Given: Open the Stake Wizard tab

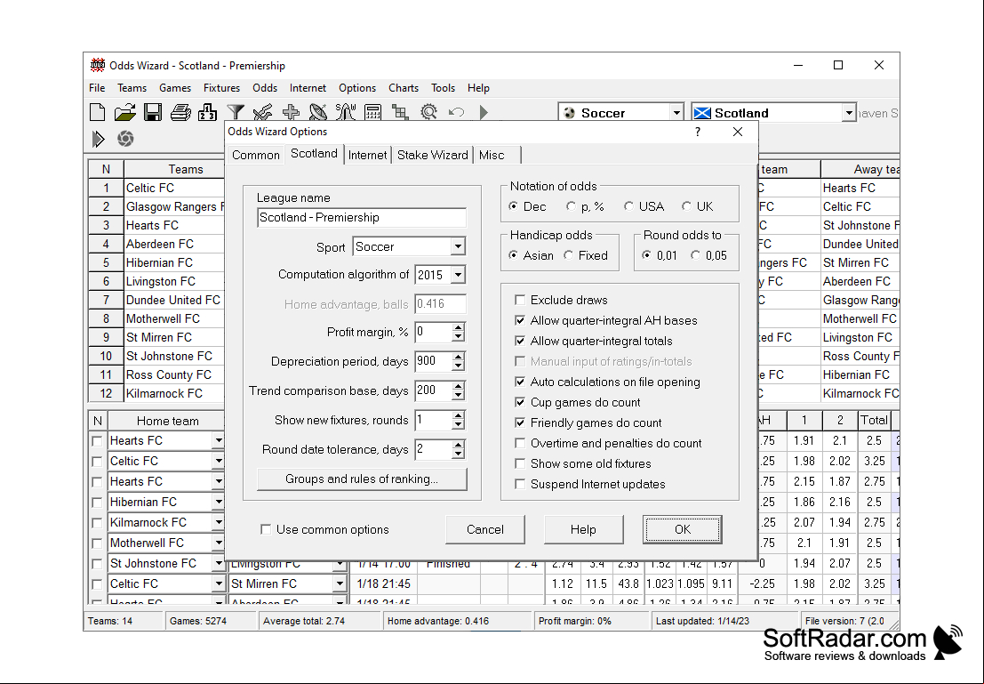Looking at the screenshot, I should point(433,155).
